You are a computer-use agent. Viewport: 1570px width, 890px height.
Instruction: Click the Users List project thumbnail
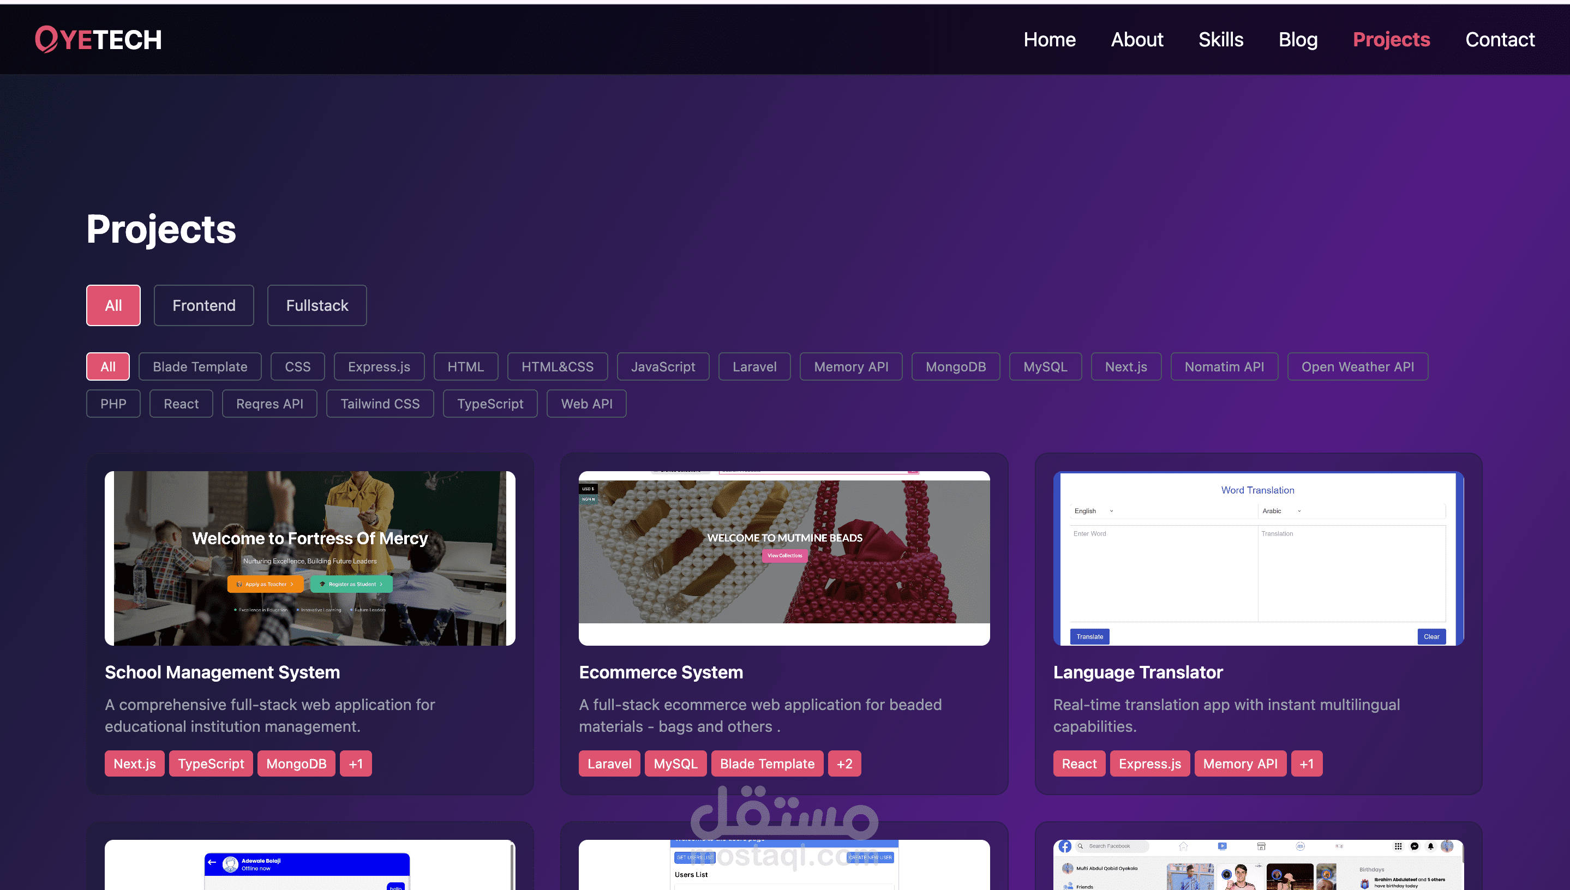point(784,865)
